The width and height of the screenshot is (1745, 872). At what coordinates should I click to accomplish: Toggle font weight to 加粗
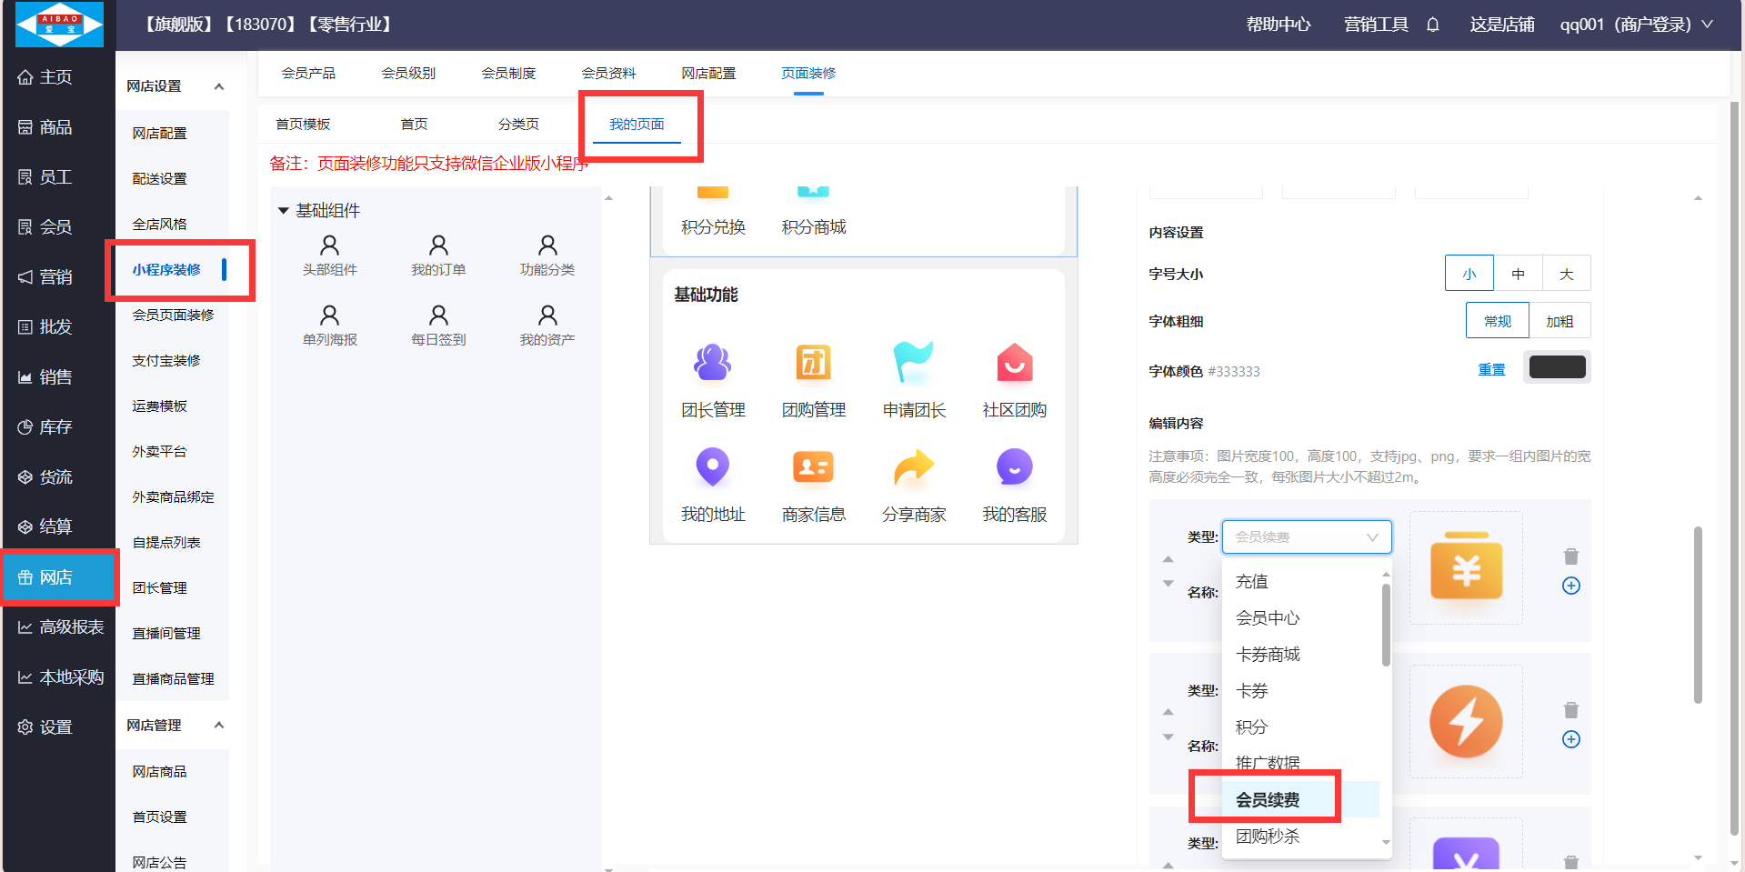1559,321
